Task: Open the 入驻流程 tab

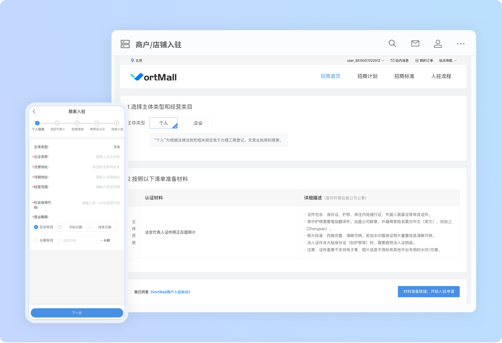Action: (441, 76)
